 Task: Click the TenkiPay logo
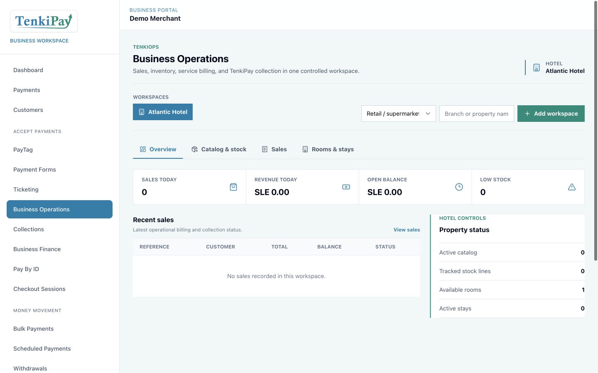(x=44, y=21)
